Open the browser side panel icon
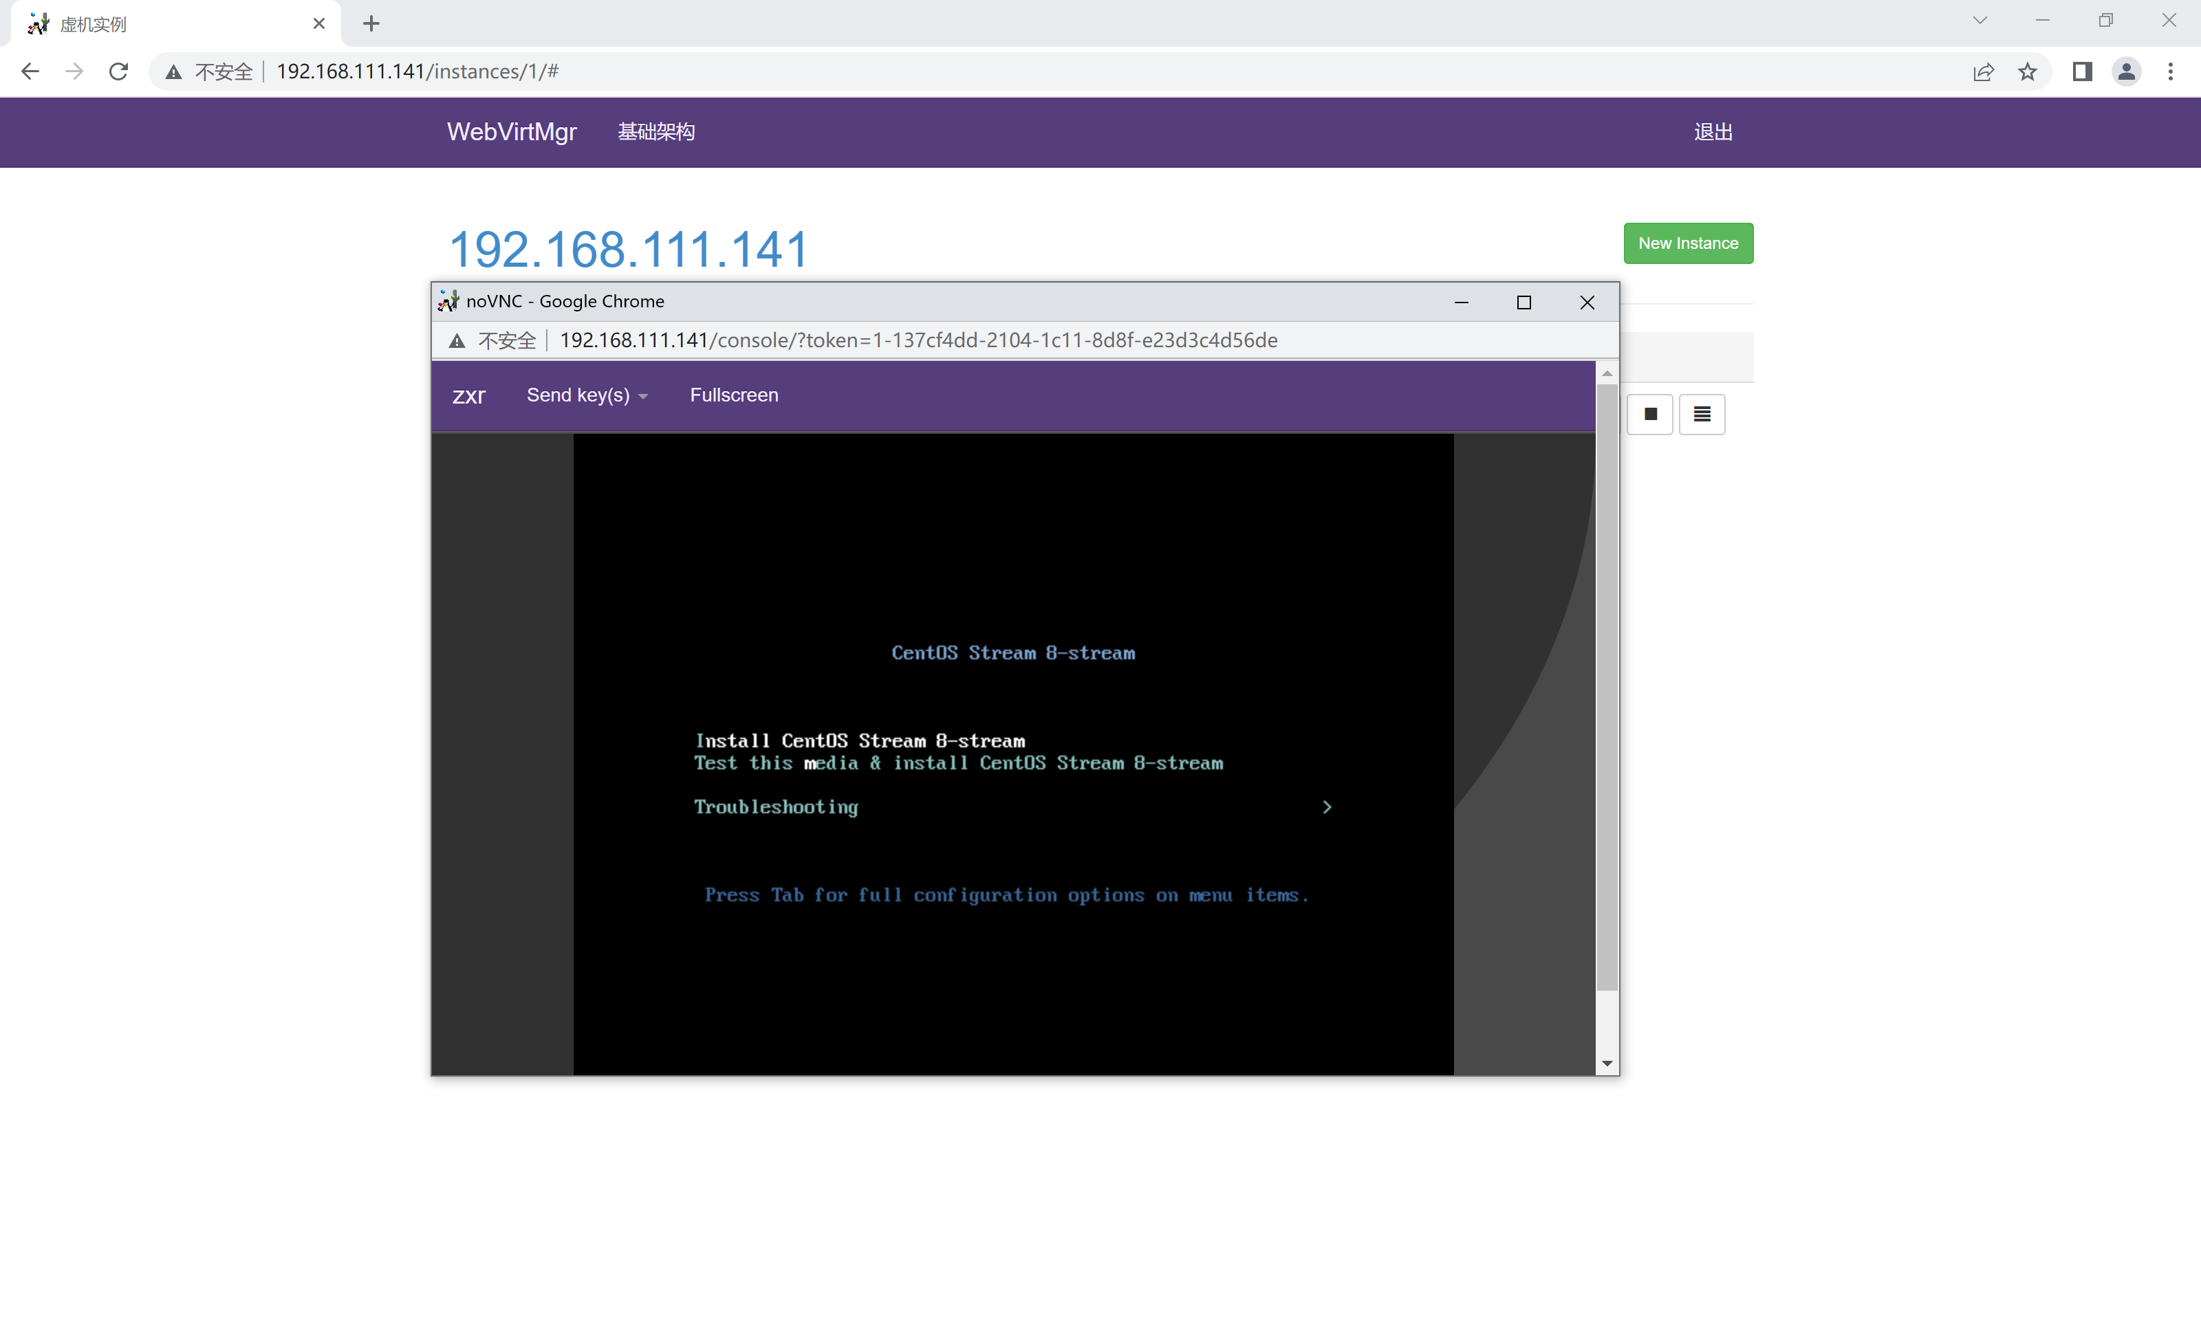 (2082, 71)
